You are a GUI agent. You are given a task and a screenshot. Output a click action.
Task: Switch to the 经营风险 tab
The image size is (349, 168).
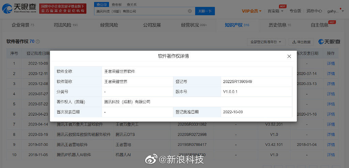coord(109,25)
